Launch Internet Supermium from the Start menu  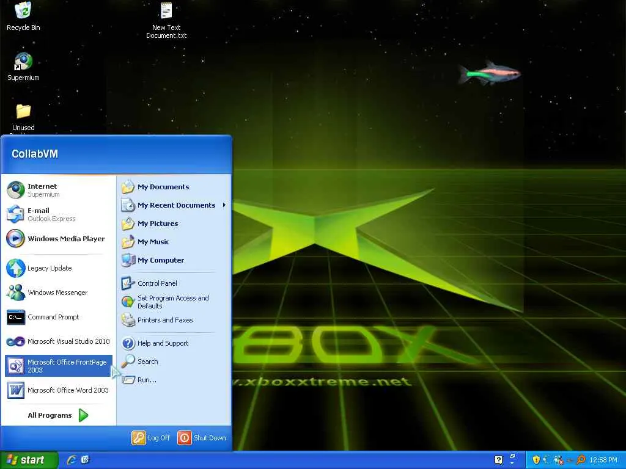pos(58,190)
